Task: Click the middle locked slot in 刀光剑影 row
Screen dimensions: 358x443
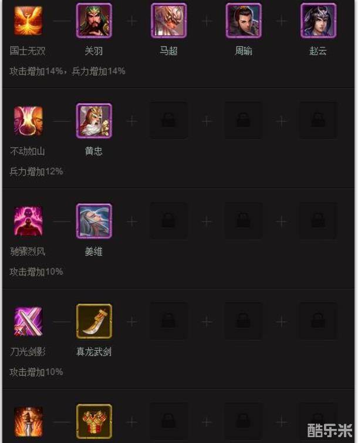Action: [x=244, y=321]
